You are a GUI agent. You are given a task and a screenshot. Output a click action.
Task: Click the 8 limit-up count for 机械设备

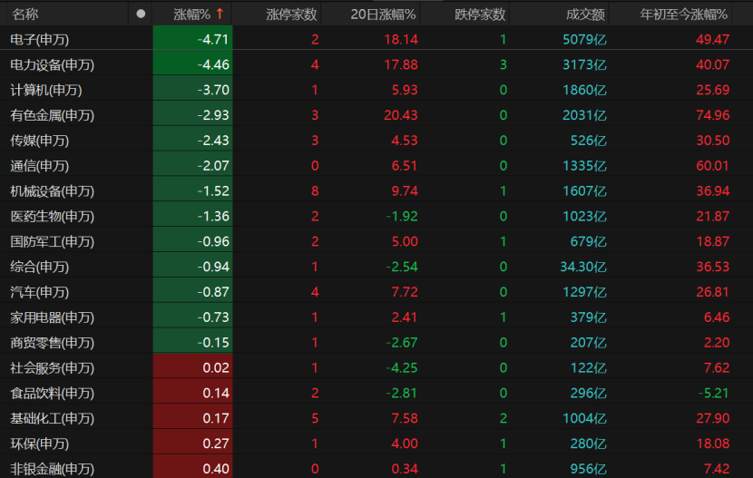tap(315, 191)
